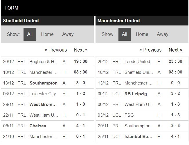Open the Brighton & H... fixture row
The height and width of the screenshot is (145, 189).
click(x=44, y=62)
